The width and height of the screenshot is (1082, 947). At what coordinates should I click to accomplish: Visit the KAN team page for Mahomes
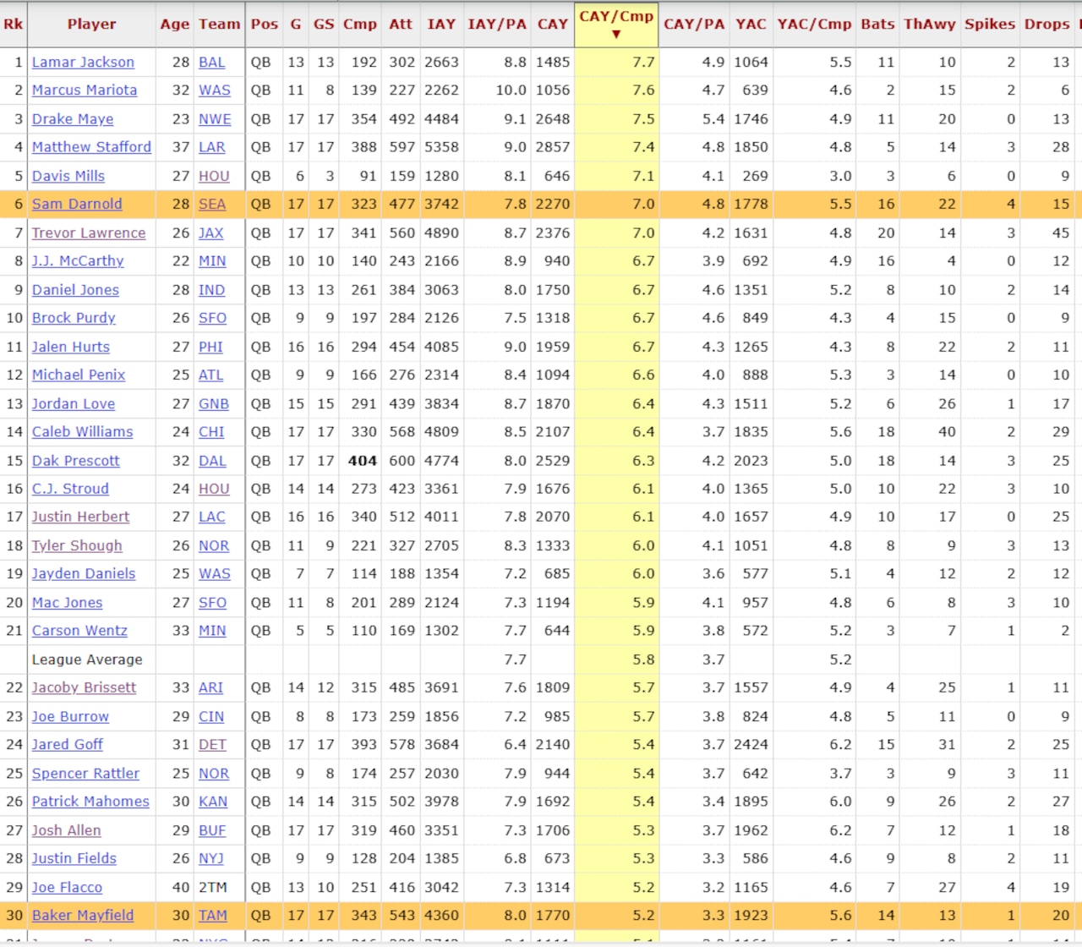click(212, 801)
